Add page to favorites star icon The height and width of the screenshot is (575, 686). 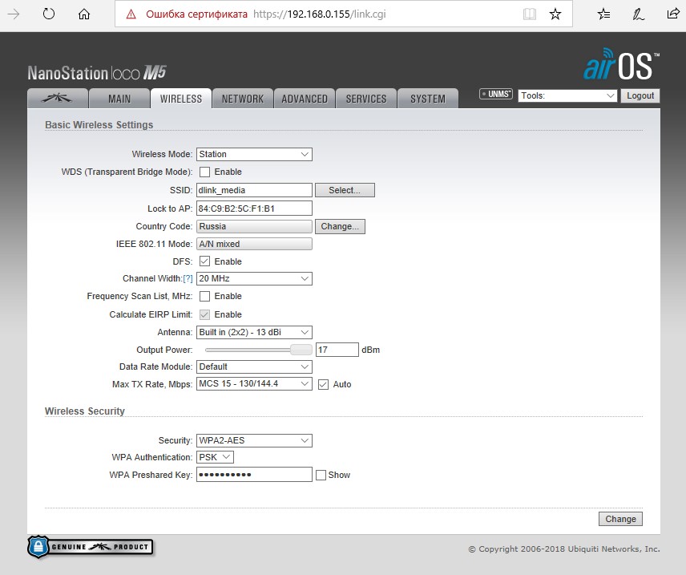pyautogui.click(x=555, y=14)
